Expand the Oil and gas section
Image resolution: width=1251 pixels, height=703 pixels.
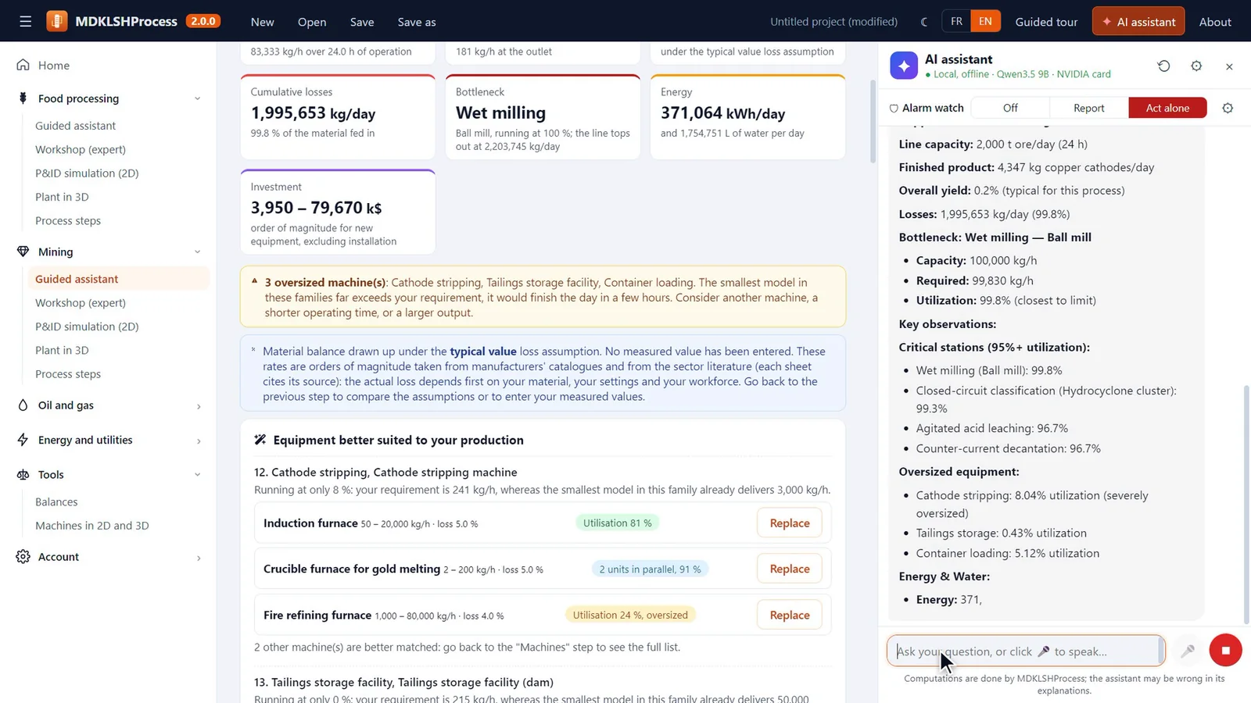click(x=199, y=405)
